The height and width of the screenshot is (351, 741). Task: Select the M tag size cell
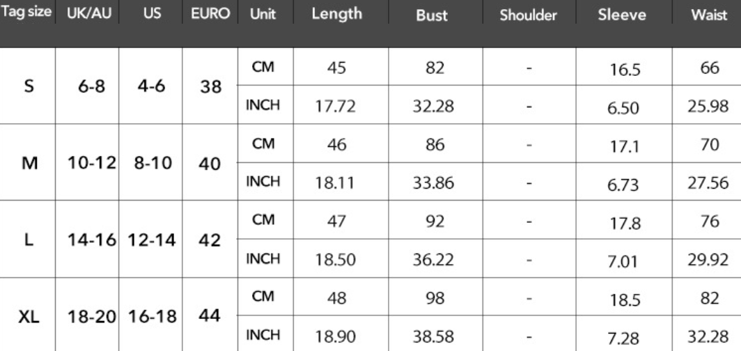click(29, 164)
